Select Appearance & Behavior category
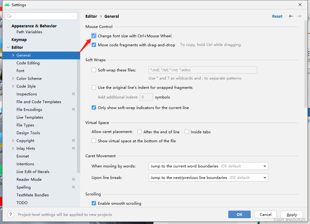Viewport: 310px width, 224px height. click(x=34, y=26)
